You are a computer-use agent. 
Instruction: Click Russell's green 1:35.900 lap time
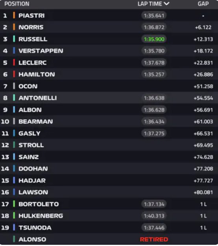pos(154,39)
